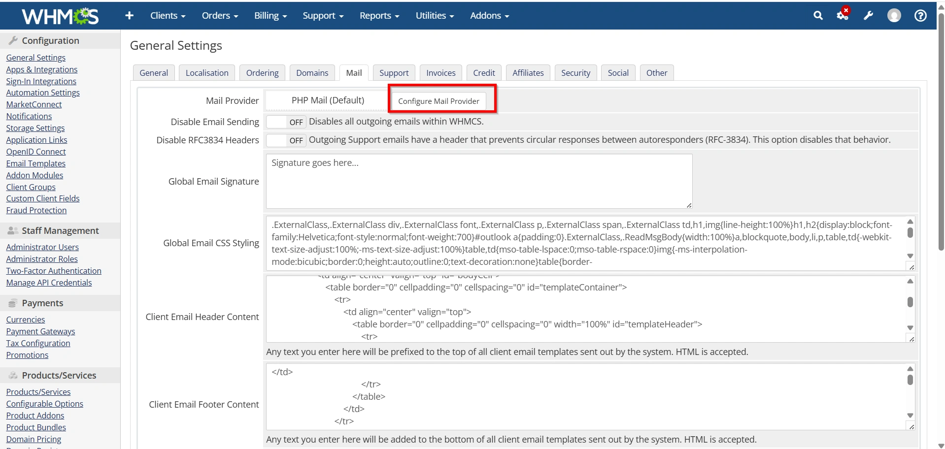Toggle Disable Email Sending switch

(x=286, y=122)
